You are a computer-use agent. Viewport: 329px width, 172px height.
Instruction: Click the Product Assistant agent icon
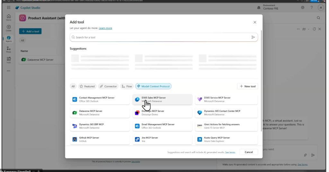click(x=22, y=18)
